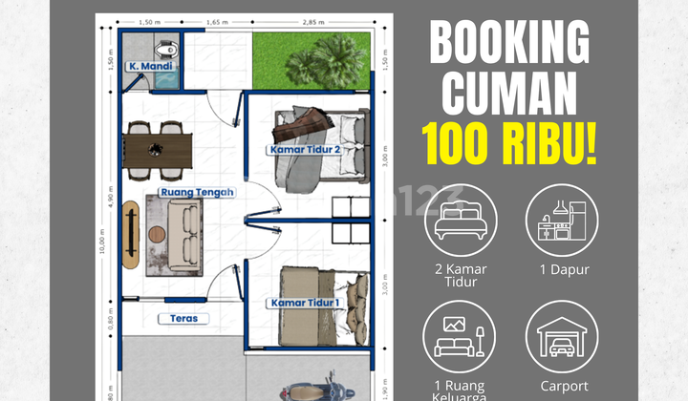Click the '1 Ruang Keluarga' caption
The height and width of the screenshot is (401, 688).
tap(460, 390)
